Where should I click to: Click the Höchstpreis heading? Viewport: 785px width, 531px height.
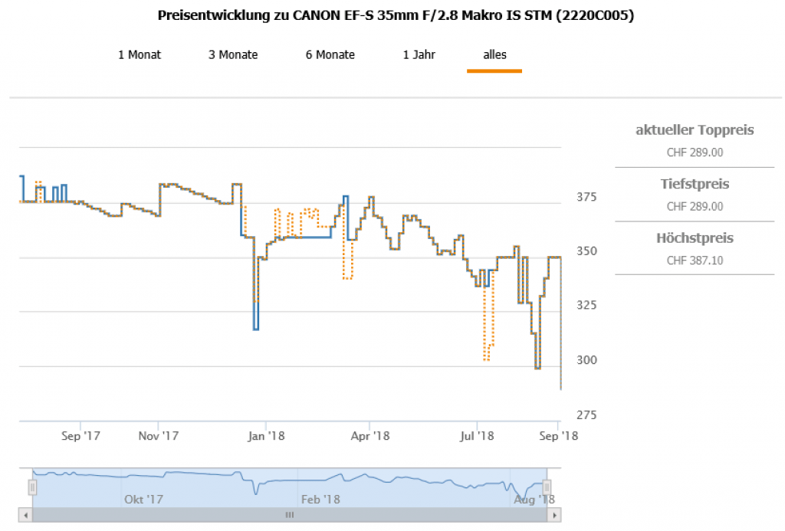(695, 238)
